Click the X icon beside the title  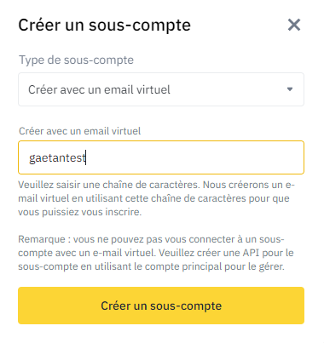294,25
